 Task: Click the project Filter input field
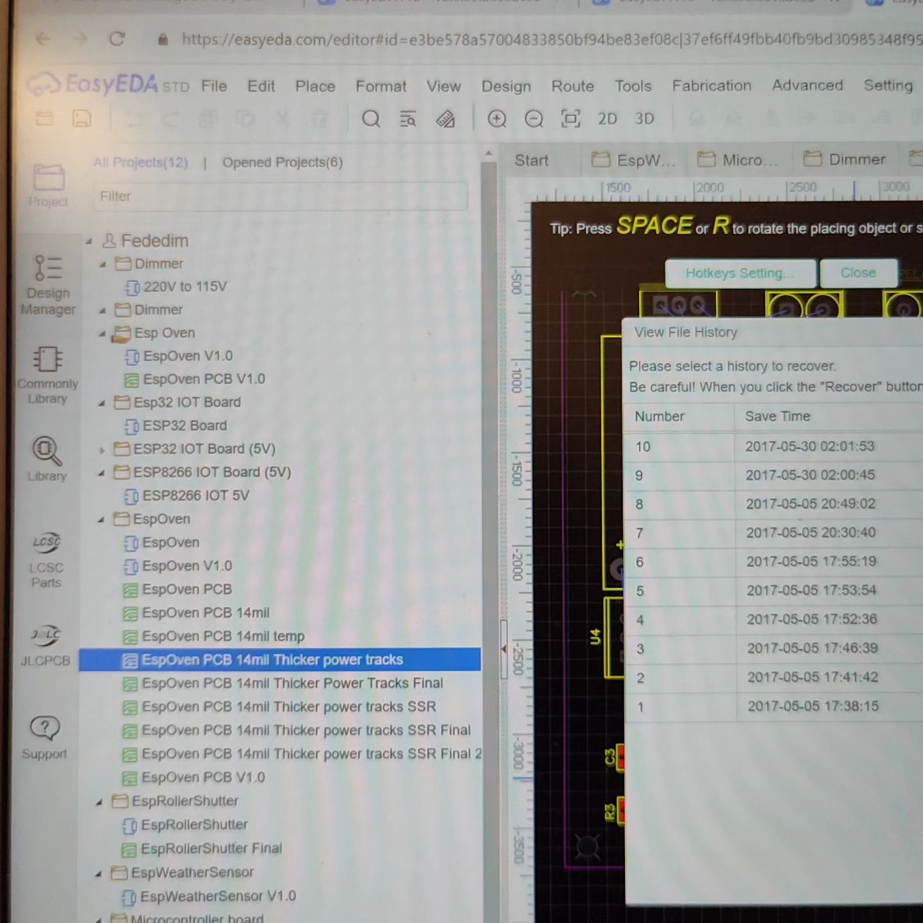(x=281, y=196)
